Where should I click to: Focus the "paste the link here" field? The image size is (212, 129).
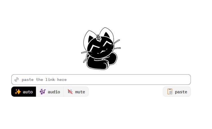pyautogui.click(x=101, y=80)
